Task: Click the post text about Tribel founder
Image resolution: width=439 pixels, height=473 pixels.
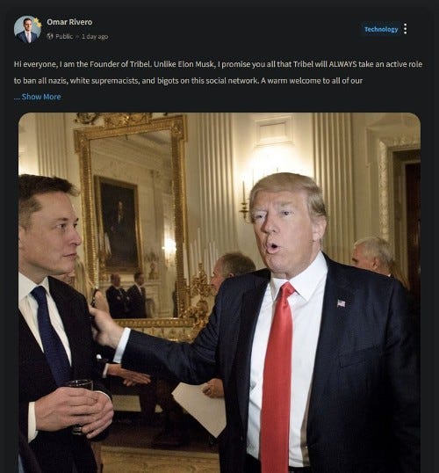Action: click(218, 72)
